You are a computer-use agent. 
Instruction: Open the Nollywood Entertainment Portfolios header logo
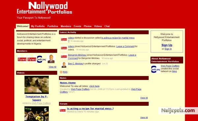(45, 8)
